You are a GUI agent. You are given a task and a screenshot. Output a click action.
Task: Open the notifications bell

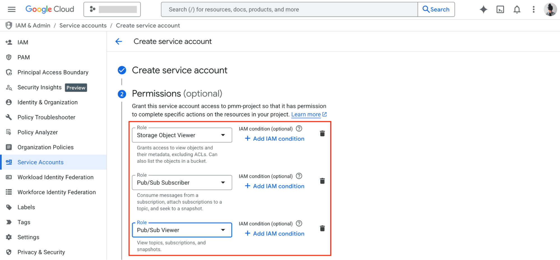pos(517,9)
